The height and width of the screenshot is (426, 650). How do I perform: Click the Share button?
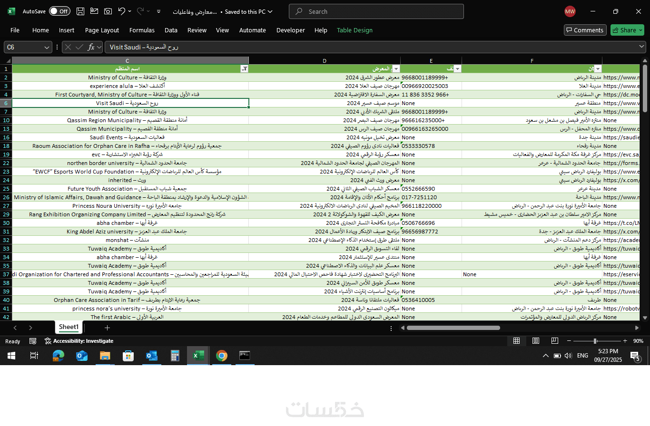coord(627,30)
